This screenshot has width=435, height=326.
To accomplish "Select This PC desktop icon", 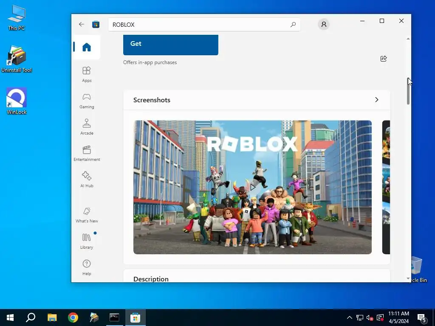I will 17,18.
